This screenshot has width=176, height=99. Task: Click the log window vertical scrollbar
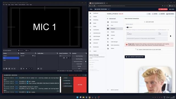pos(61,85)
